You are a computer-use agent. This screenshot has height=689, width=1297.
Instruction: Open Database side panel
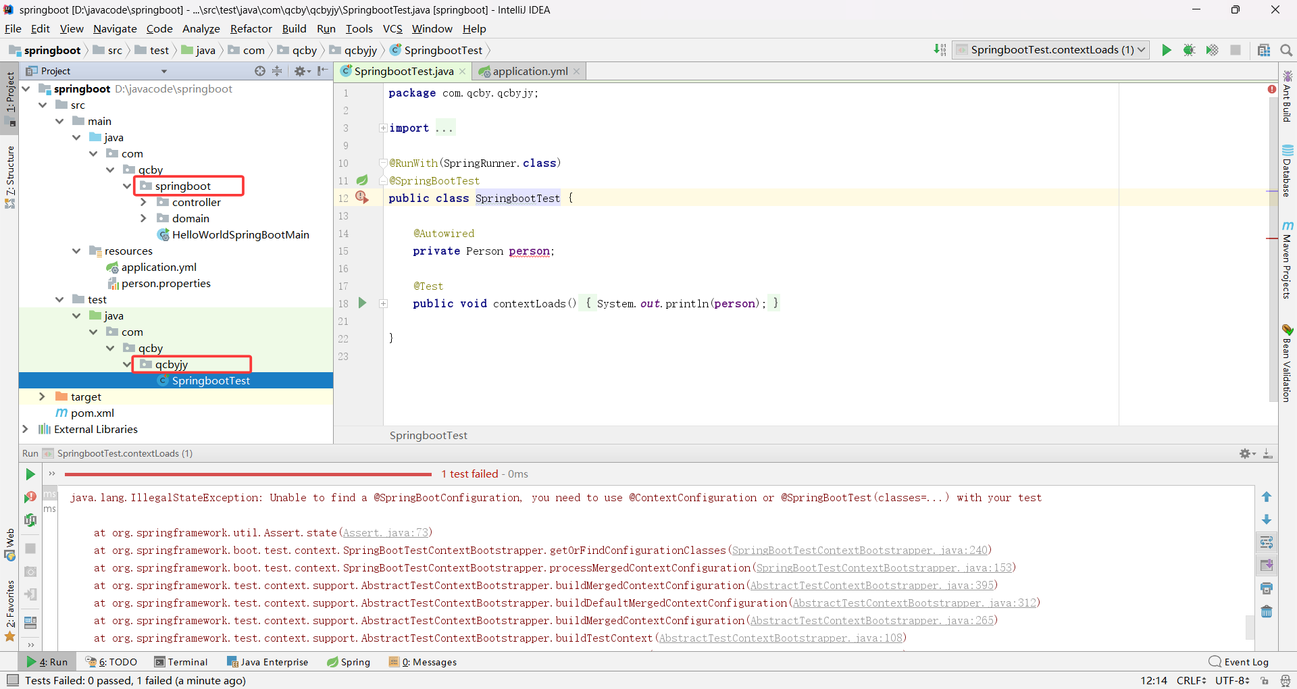[x=1287, y=170]
